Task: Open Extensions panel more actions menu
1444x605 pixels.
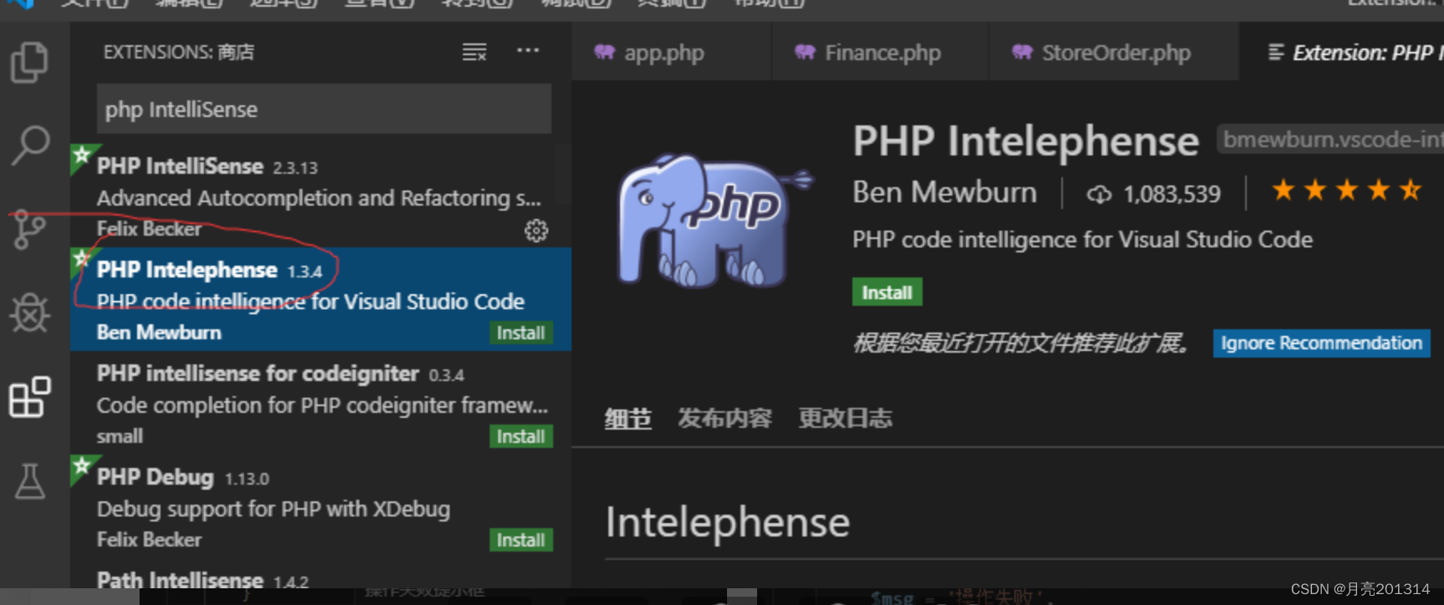Action: coord(528,51)
